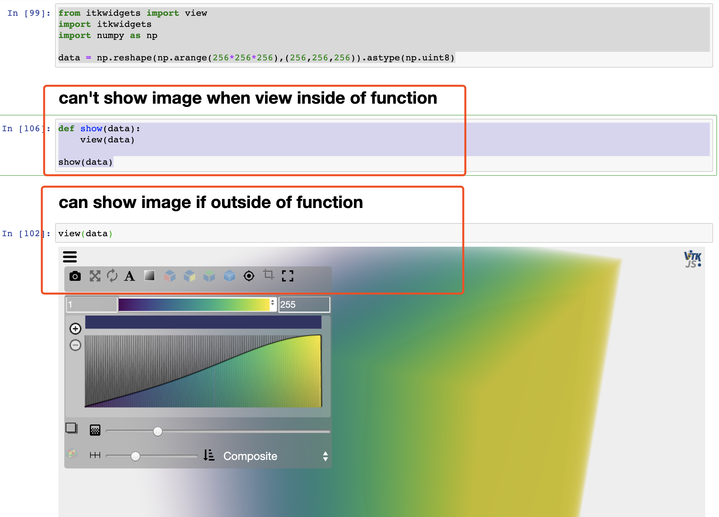The image size is (719, 517).
Task: Enable the crosshair picker tool
Action: [249, 277]
